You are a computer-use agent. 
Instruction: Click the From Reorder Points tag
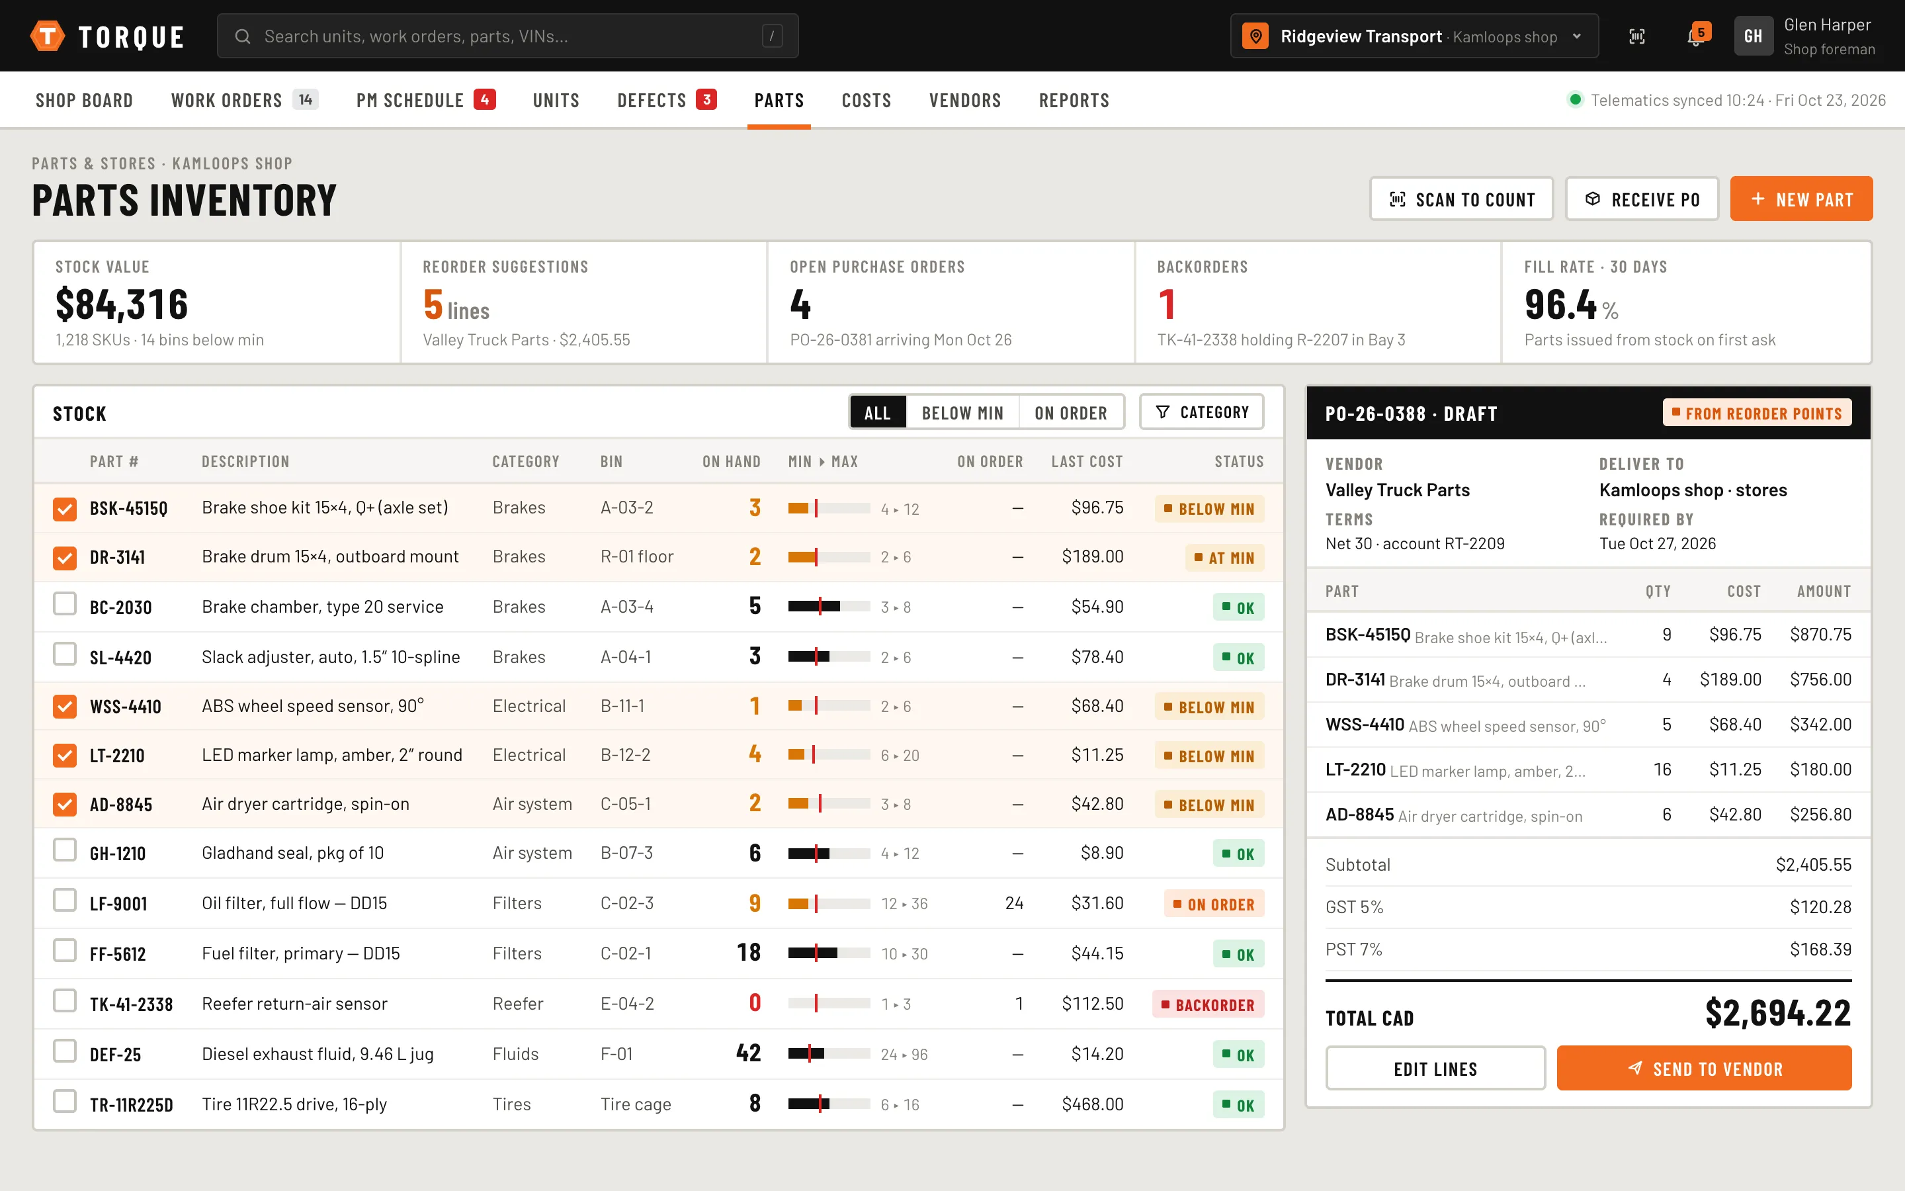click(1756, 413)
